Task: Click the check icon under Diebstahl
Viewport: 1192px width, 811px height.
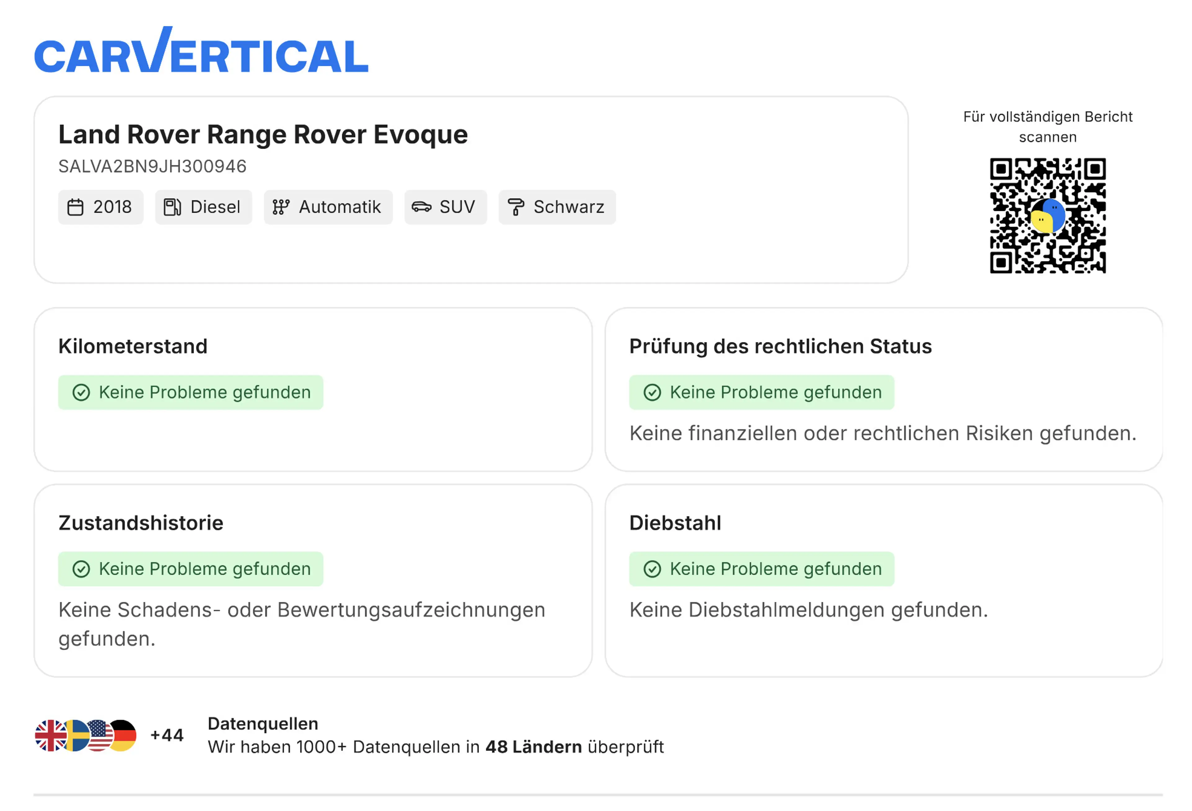Action: 652,569
